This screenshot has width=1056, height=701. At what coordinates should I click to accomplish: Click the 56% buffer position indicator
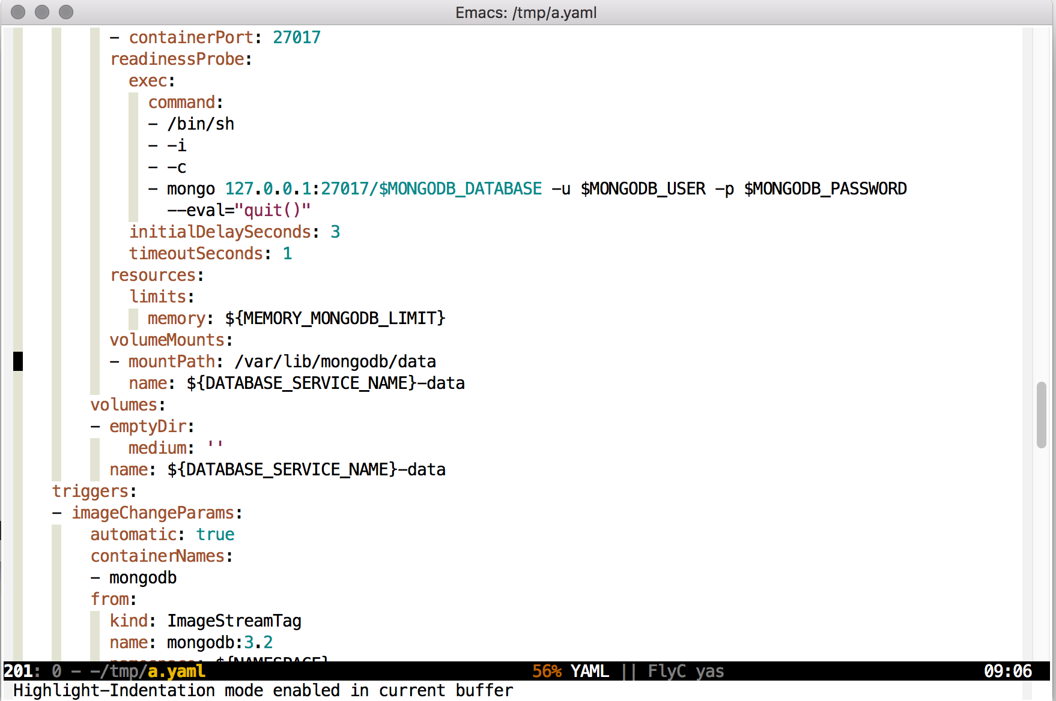tap(547, 671)
